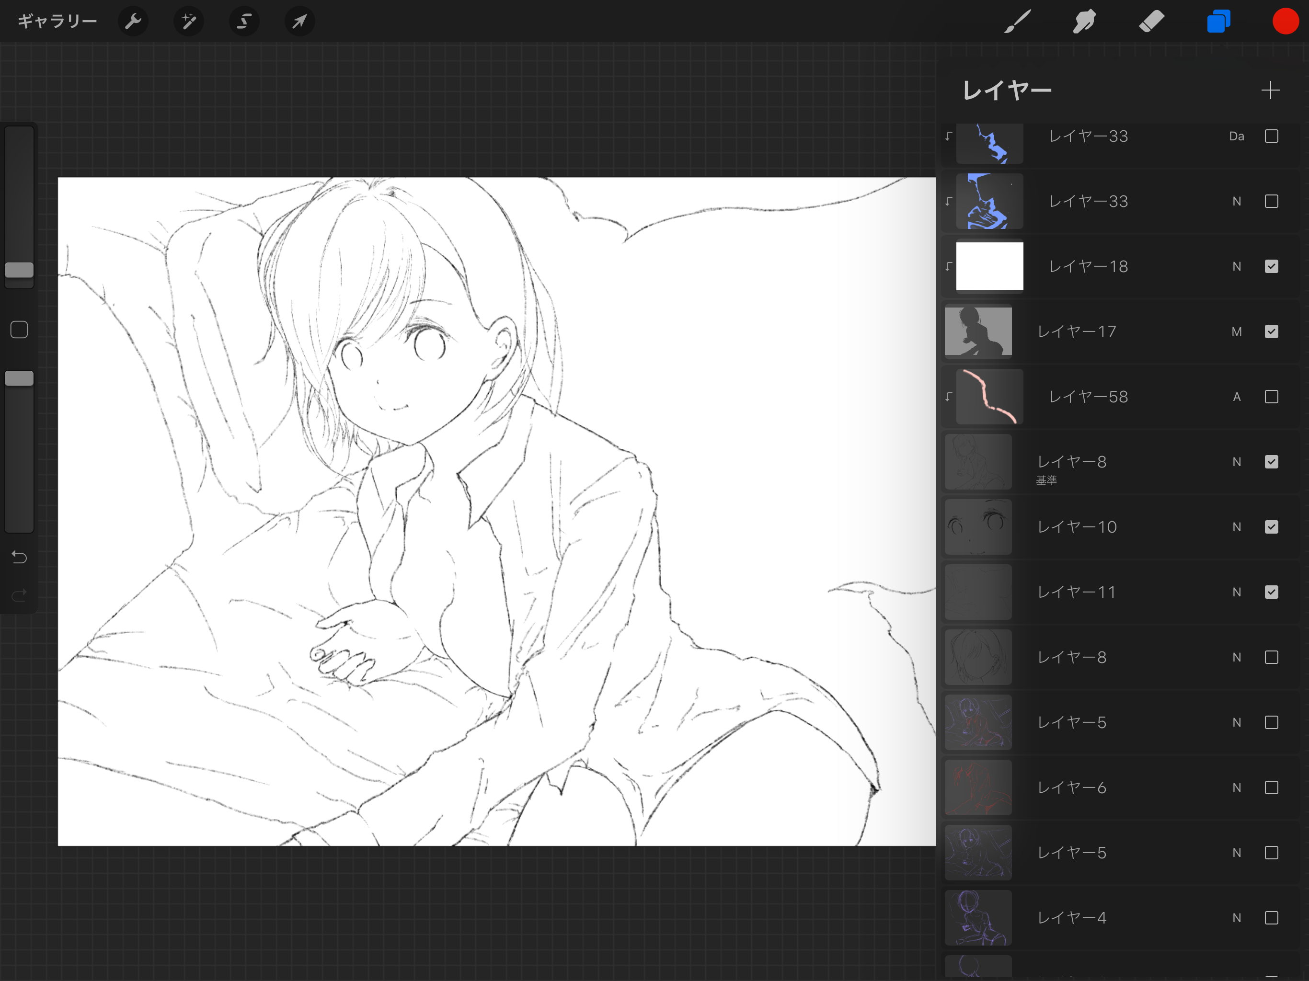This screenshot has width=1309, height=981.
Task: Open Da blend mode options for レイヤー33
Action: 1236,136
